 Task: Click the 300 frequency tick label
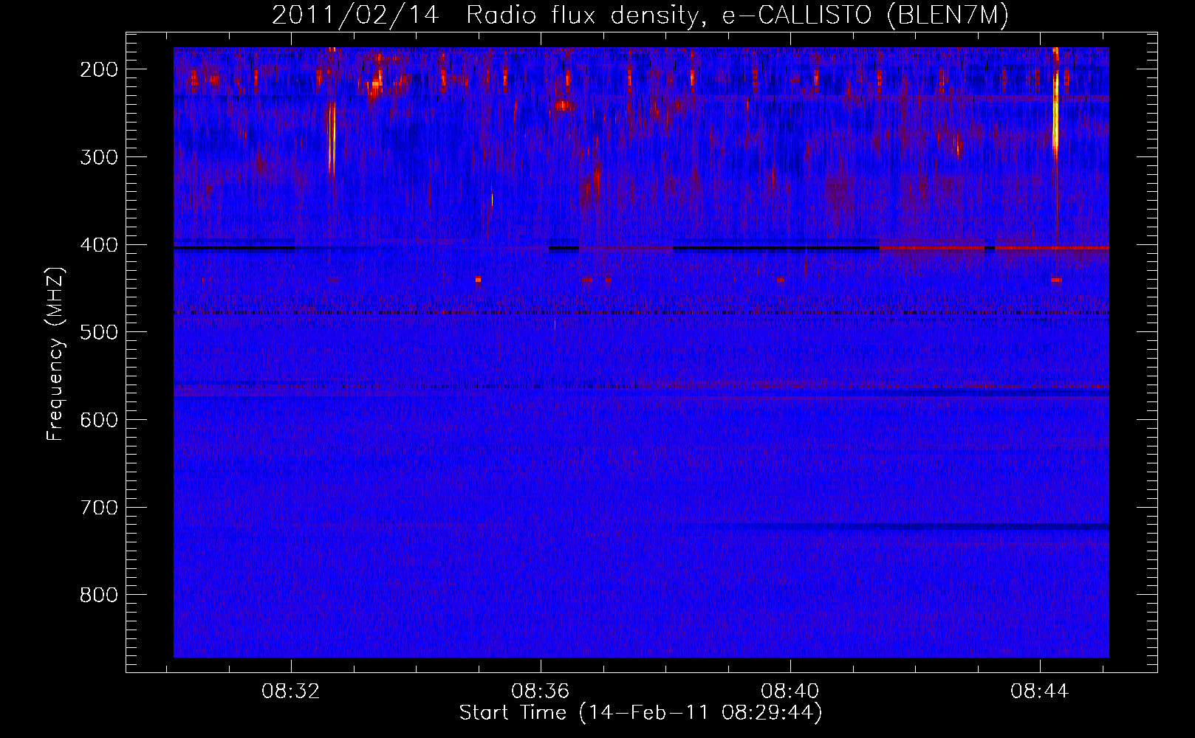pyautogui.click(x=98, y=157)
